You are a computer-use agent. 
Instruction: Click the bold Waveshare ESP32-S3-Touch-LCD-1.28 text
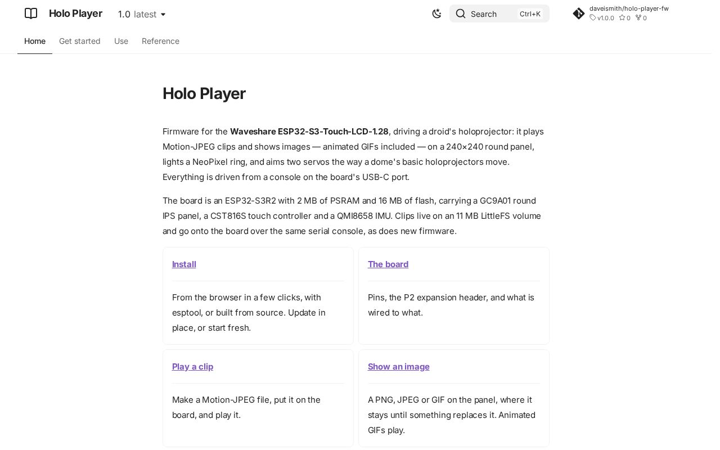(x=309, y=132)
